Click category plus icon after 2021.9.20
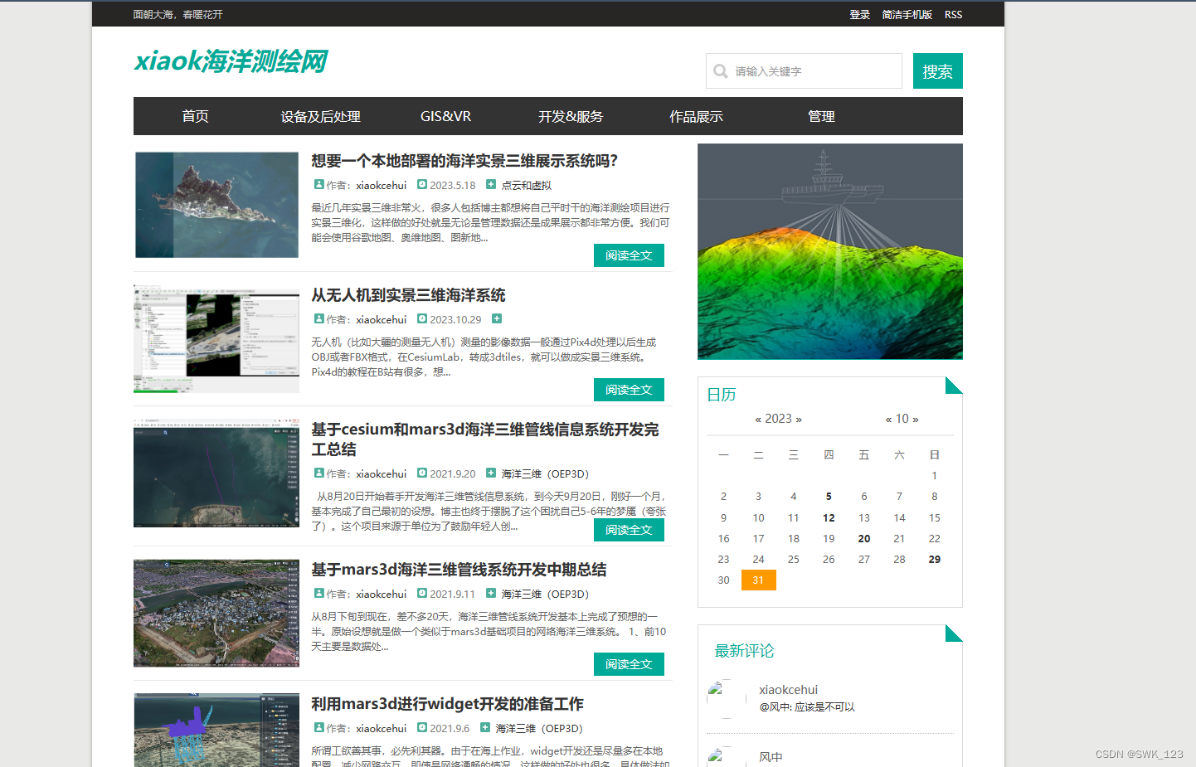 pos(491,473)
